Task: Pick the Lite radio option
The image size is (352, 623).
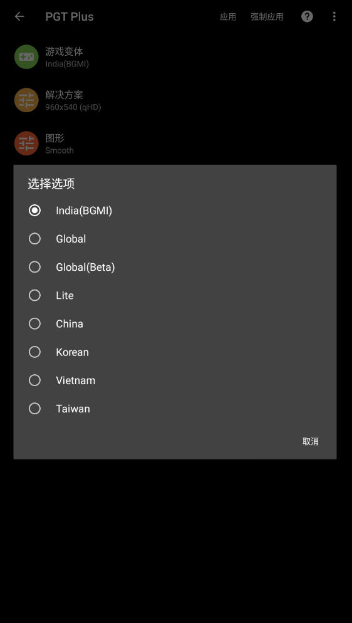Action: pos(35,295)
